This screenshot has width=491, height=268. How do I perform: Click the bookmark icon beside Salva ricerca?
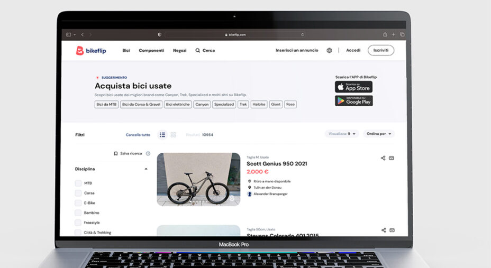115,153
